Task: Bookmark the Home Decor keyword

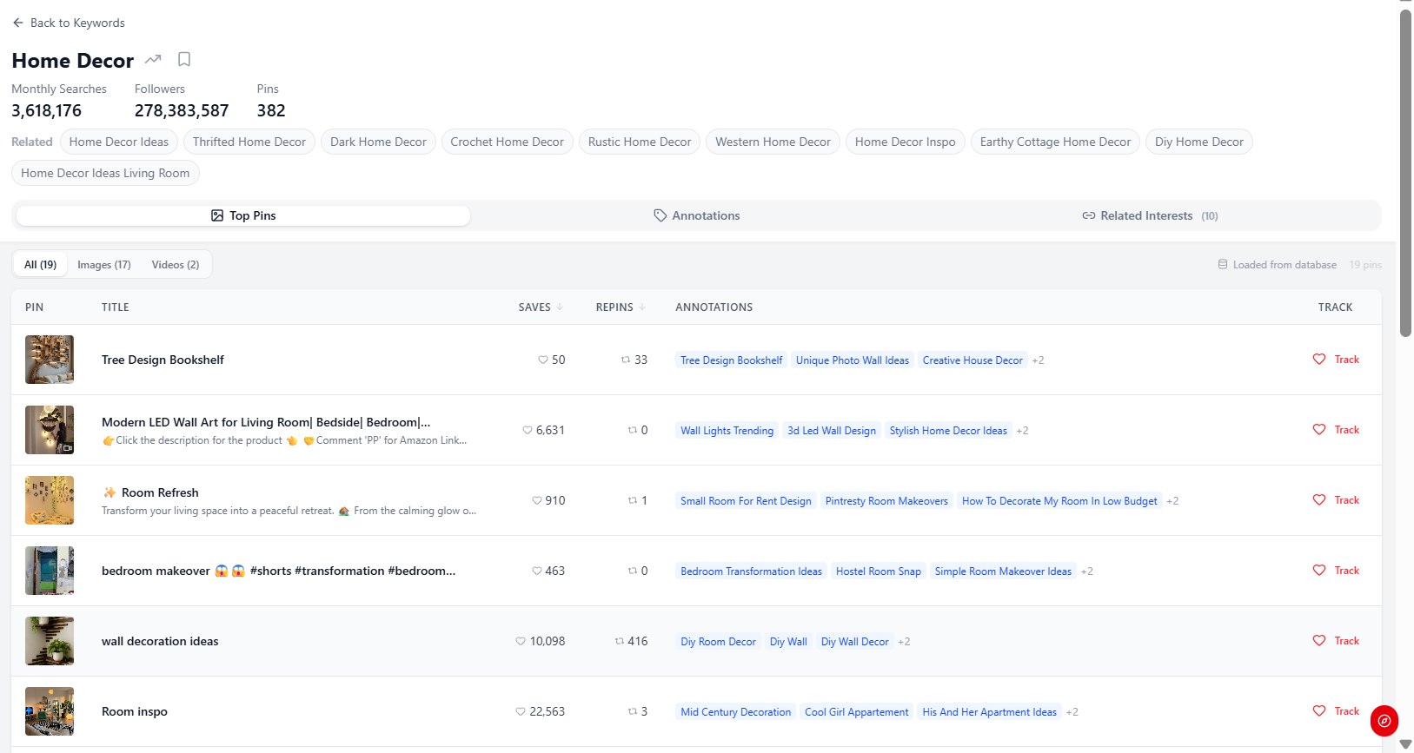Action: click(x=184, y=59)
